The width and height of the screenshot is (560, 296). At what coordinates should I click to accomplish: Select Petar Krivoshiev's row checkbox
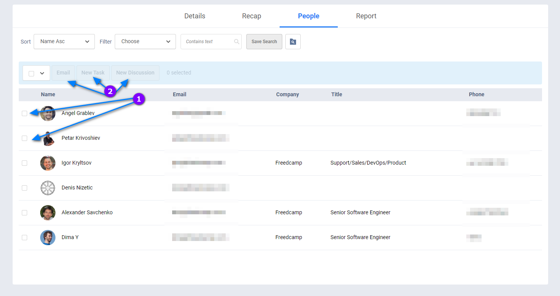click(24, 138)
